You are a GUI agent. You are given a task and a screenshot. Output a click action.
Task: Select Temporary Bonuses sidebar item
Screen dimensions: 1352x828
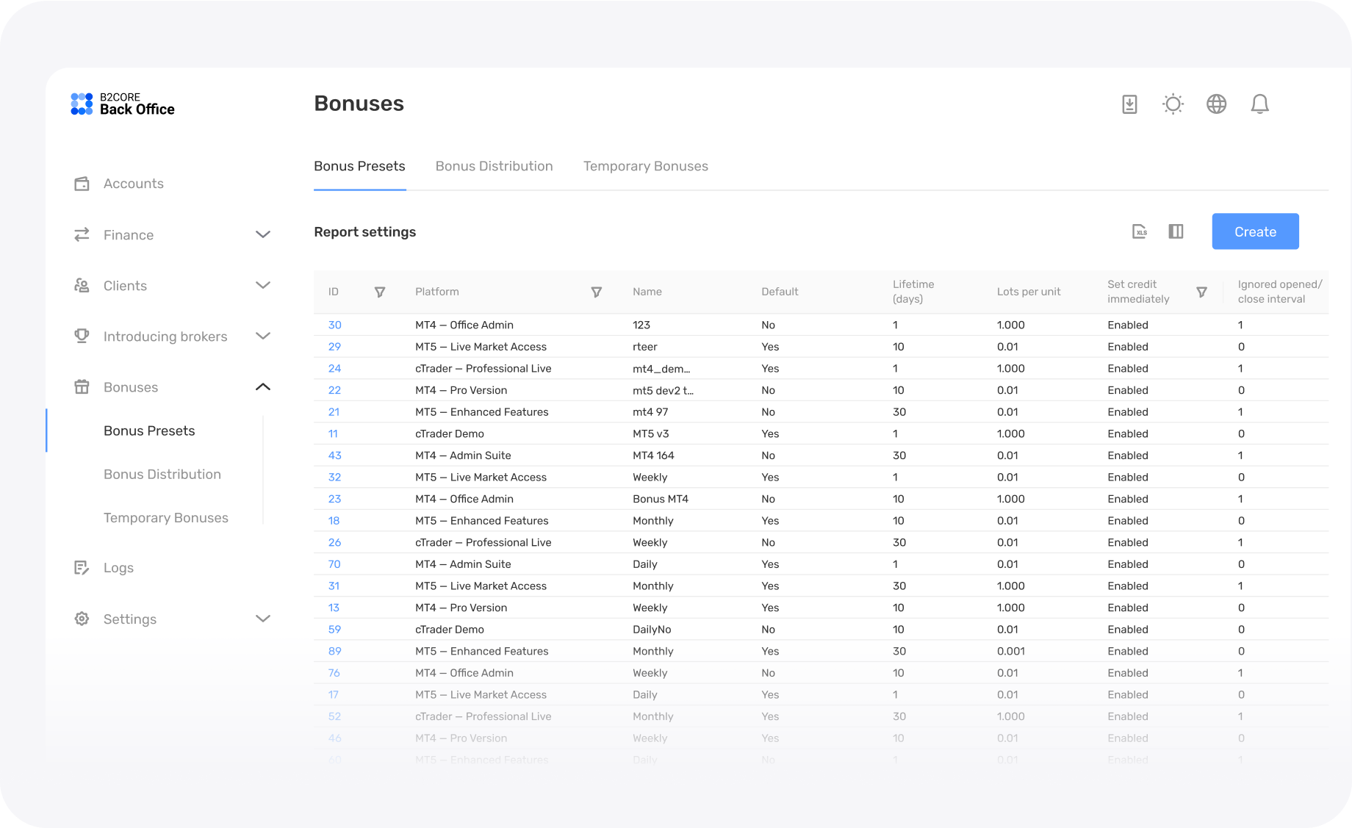pos(166,518)
